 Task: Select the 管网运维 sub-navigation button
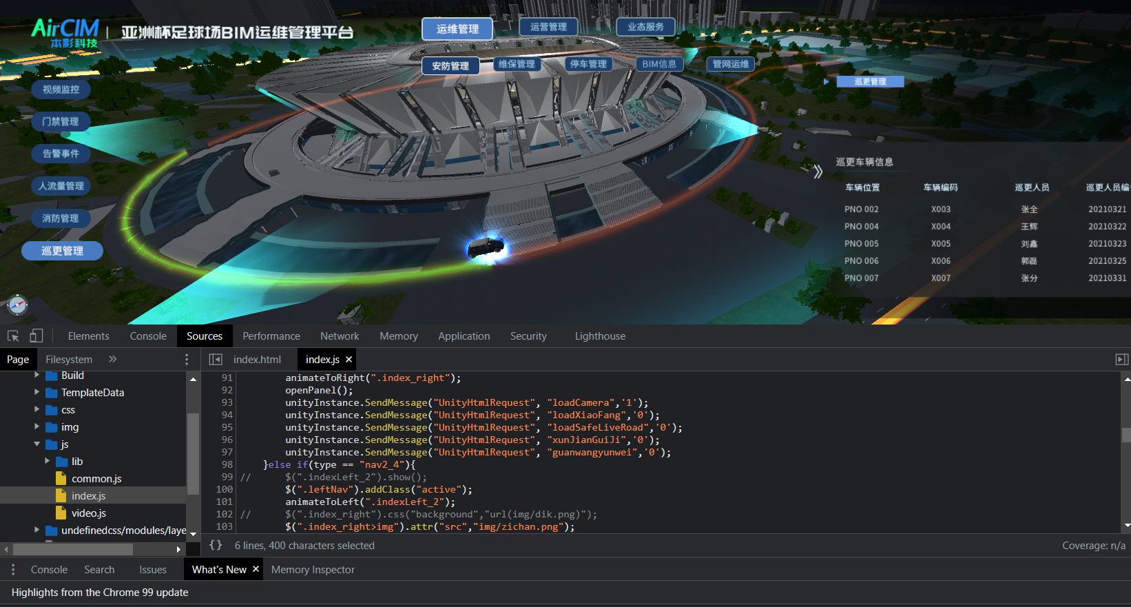(731, 64)
